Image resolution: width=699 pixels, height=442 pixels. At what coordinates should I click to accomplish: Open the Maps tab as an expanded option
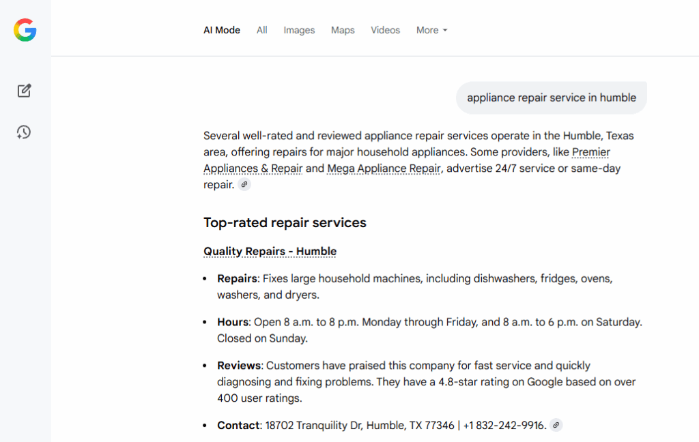click(x=343, y=30)
